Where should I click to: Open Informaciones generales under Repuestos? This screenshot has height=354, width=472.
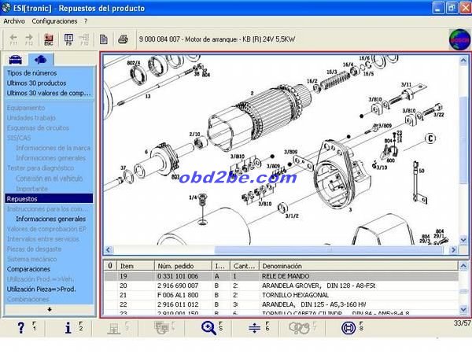tap(50, 219)
